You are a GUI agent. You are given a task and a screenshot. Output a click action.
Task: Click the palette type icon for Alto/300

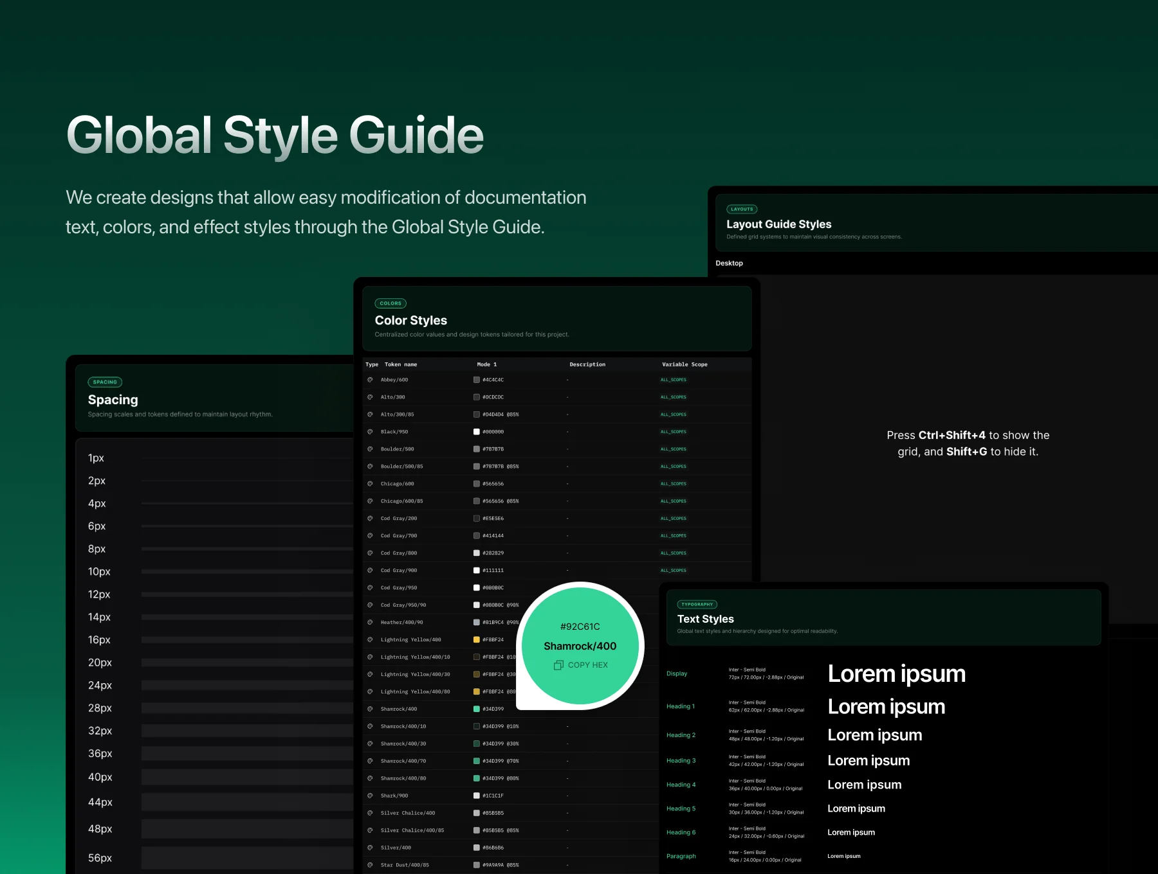coord(370,397)
